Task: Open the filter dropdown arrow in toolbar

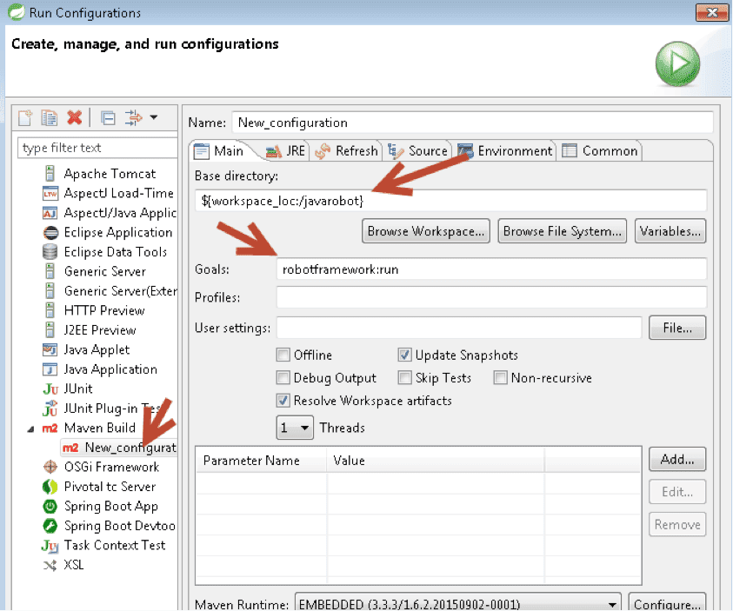Action: (x=154, y=117)
